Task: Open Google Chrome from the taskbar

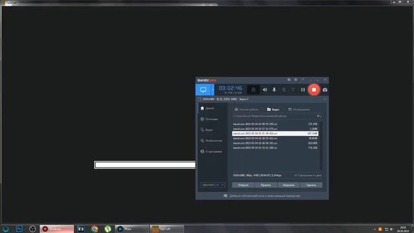Action: pyautogui.click(x=94, y=229)
